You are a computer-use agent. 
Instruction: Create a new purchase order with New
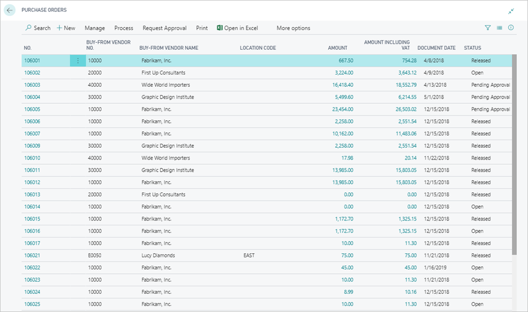66,28
